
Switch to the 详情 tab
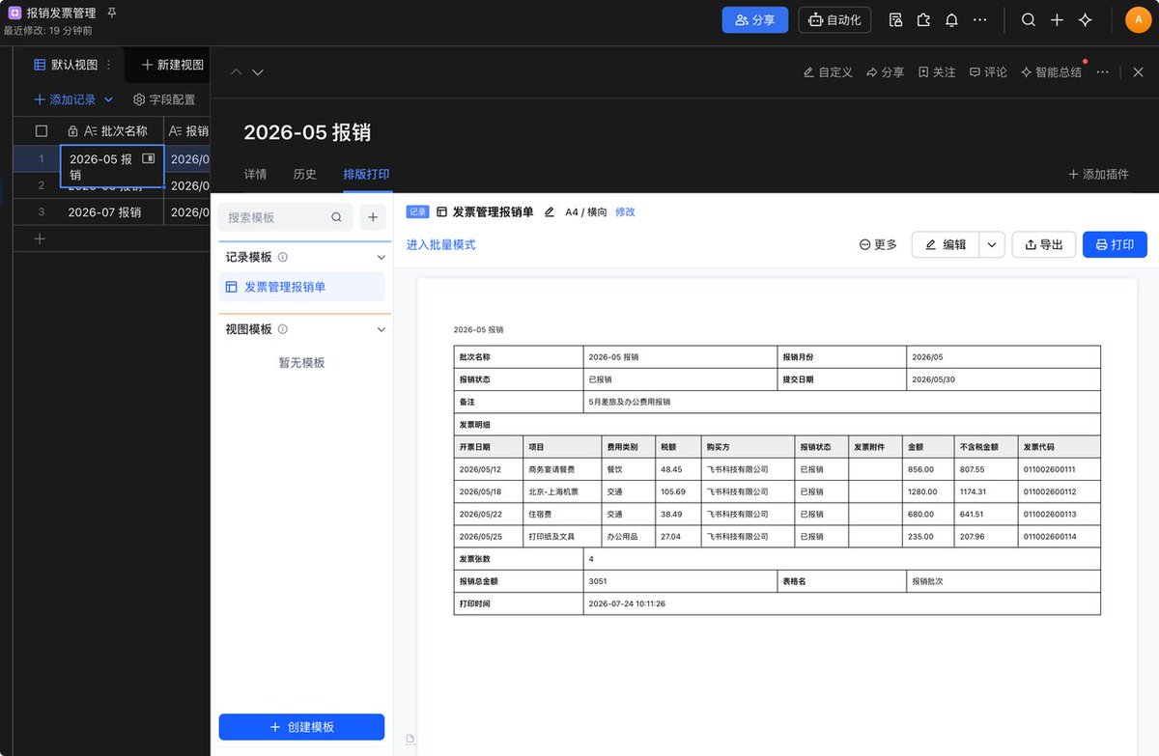click(255, 174)
